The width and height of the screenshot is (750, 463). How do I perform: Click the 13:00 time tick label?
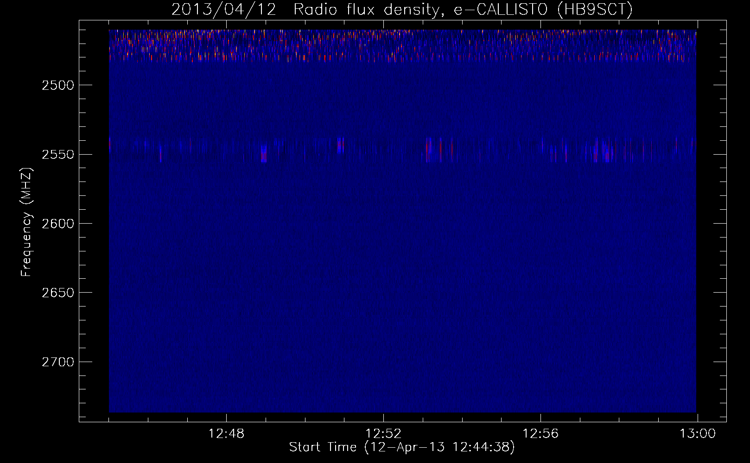tap(698, 434)
